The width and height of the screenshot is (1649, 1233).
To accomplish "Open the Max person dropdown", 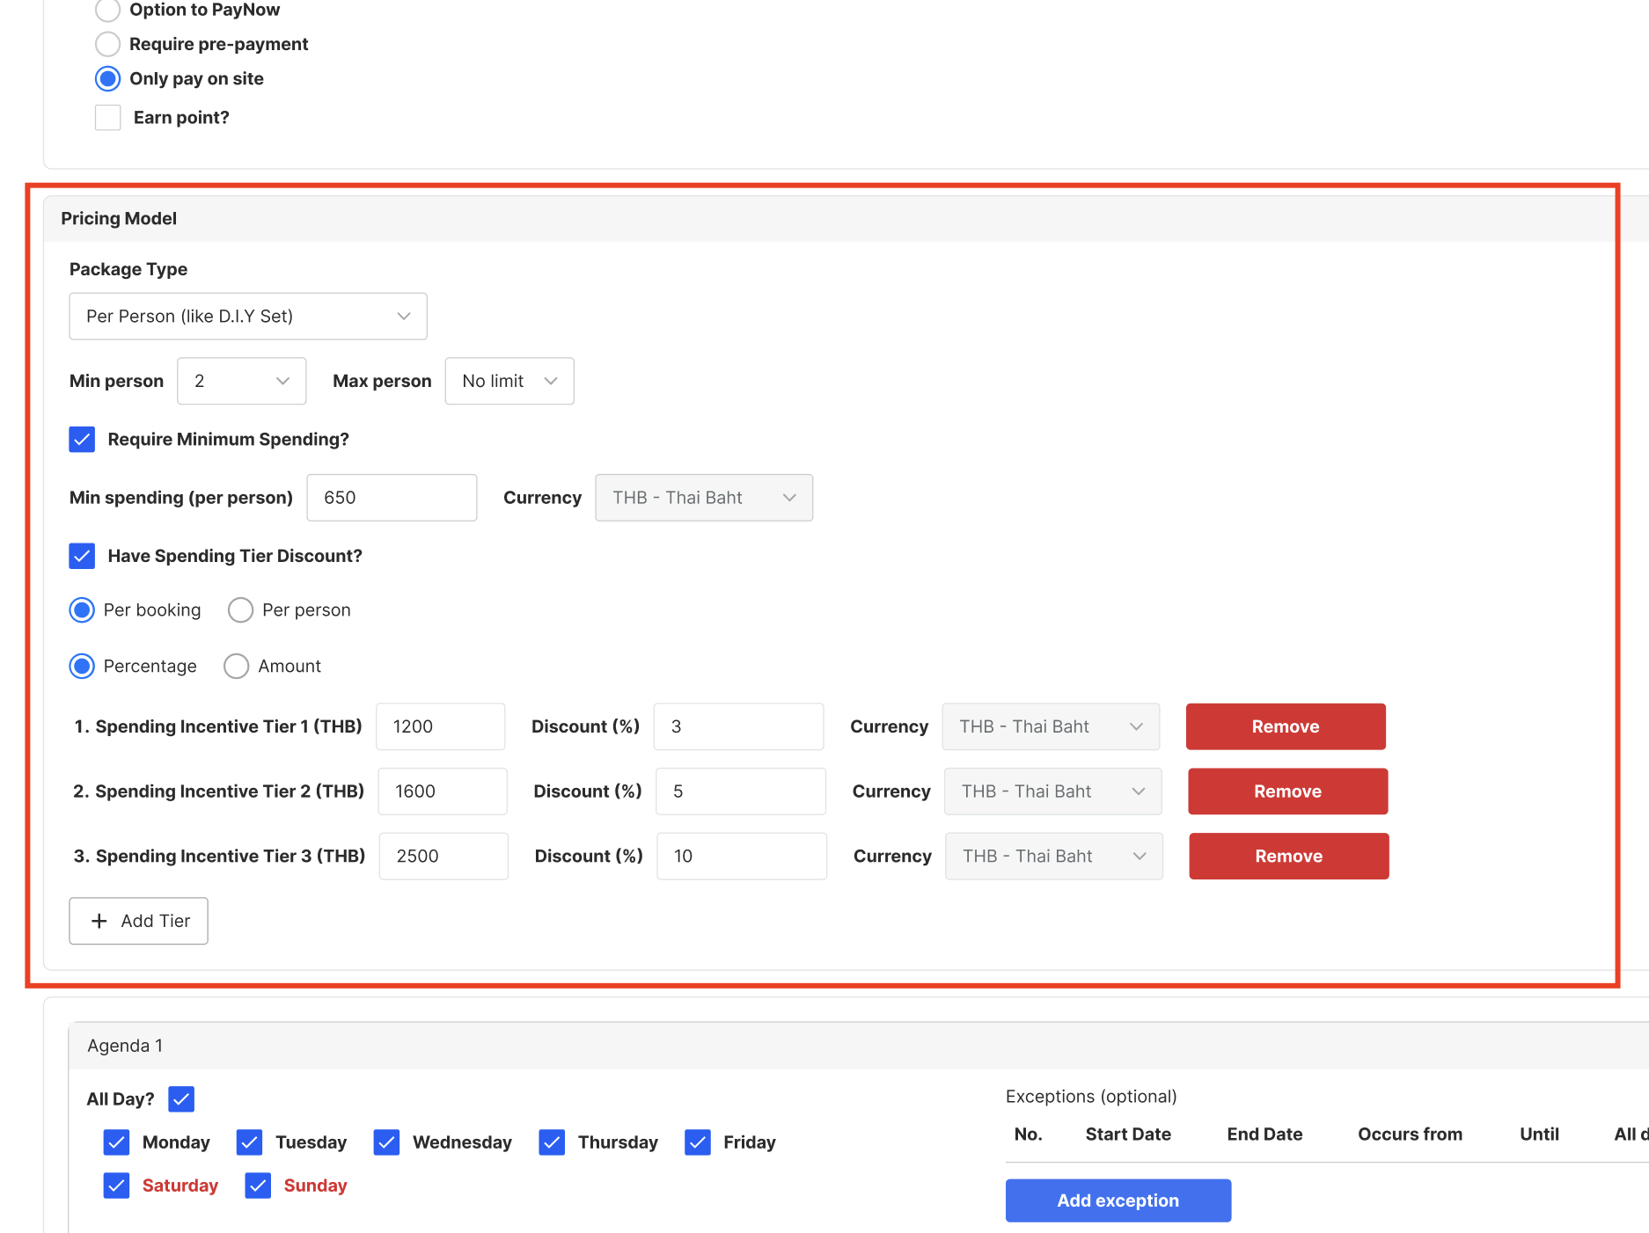I will coord(509,381).
